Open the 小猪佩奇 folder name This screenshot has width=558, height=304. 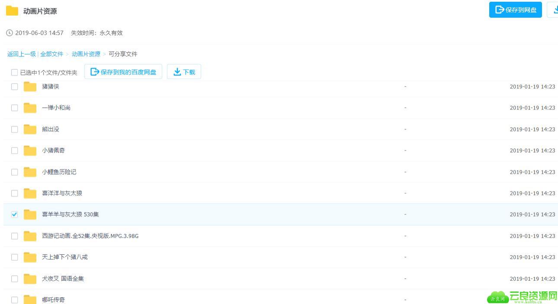(53, 150)
